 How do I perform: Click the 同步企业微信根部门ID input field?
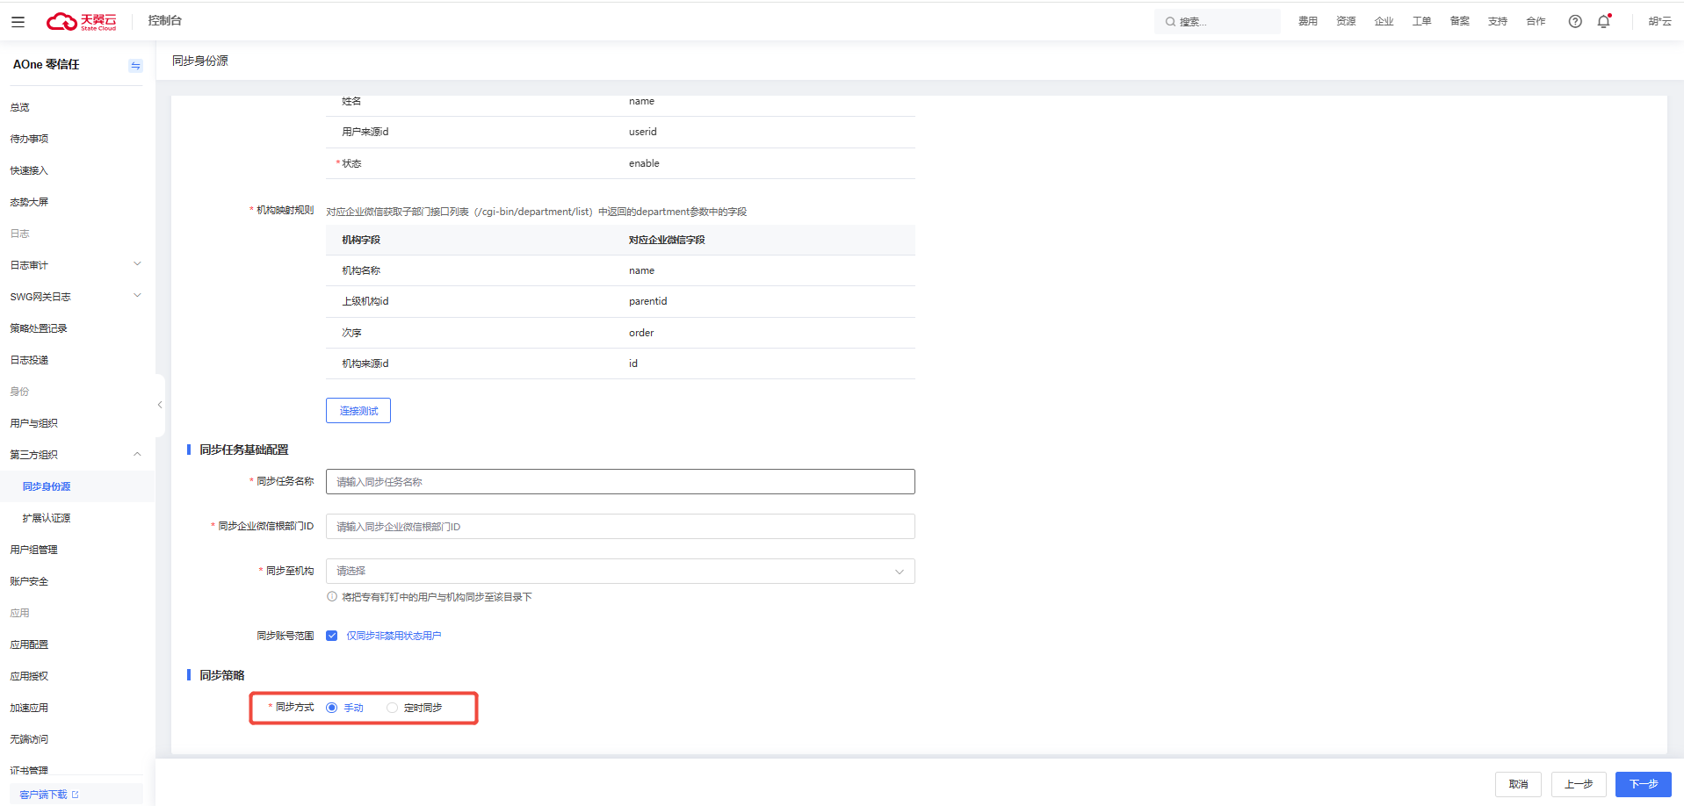click(x=619, y=527)
